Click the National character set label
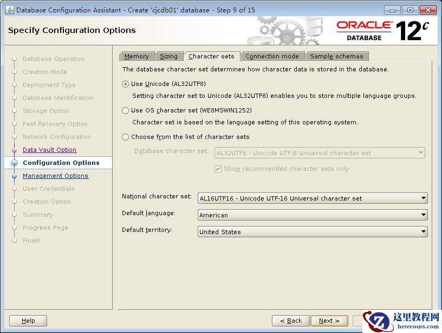 [157, 196]
